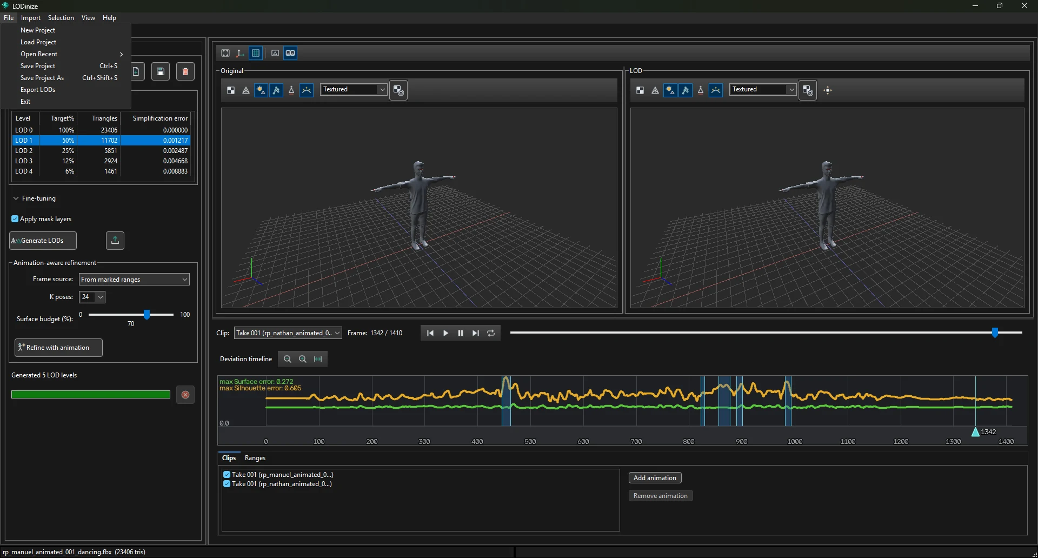Screen dimensions: 1038x558
Task: Click the checkerboard icon in Original viewport toolbar
Action: [x=231, y=90]
